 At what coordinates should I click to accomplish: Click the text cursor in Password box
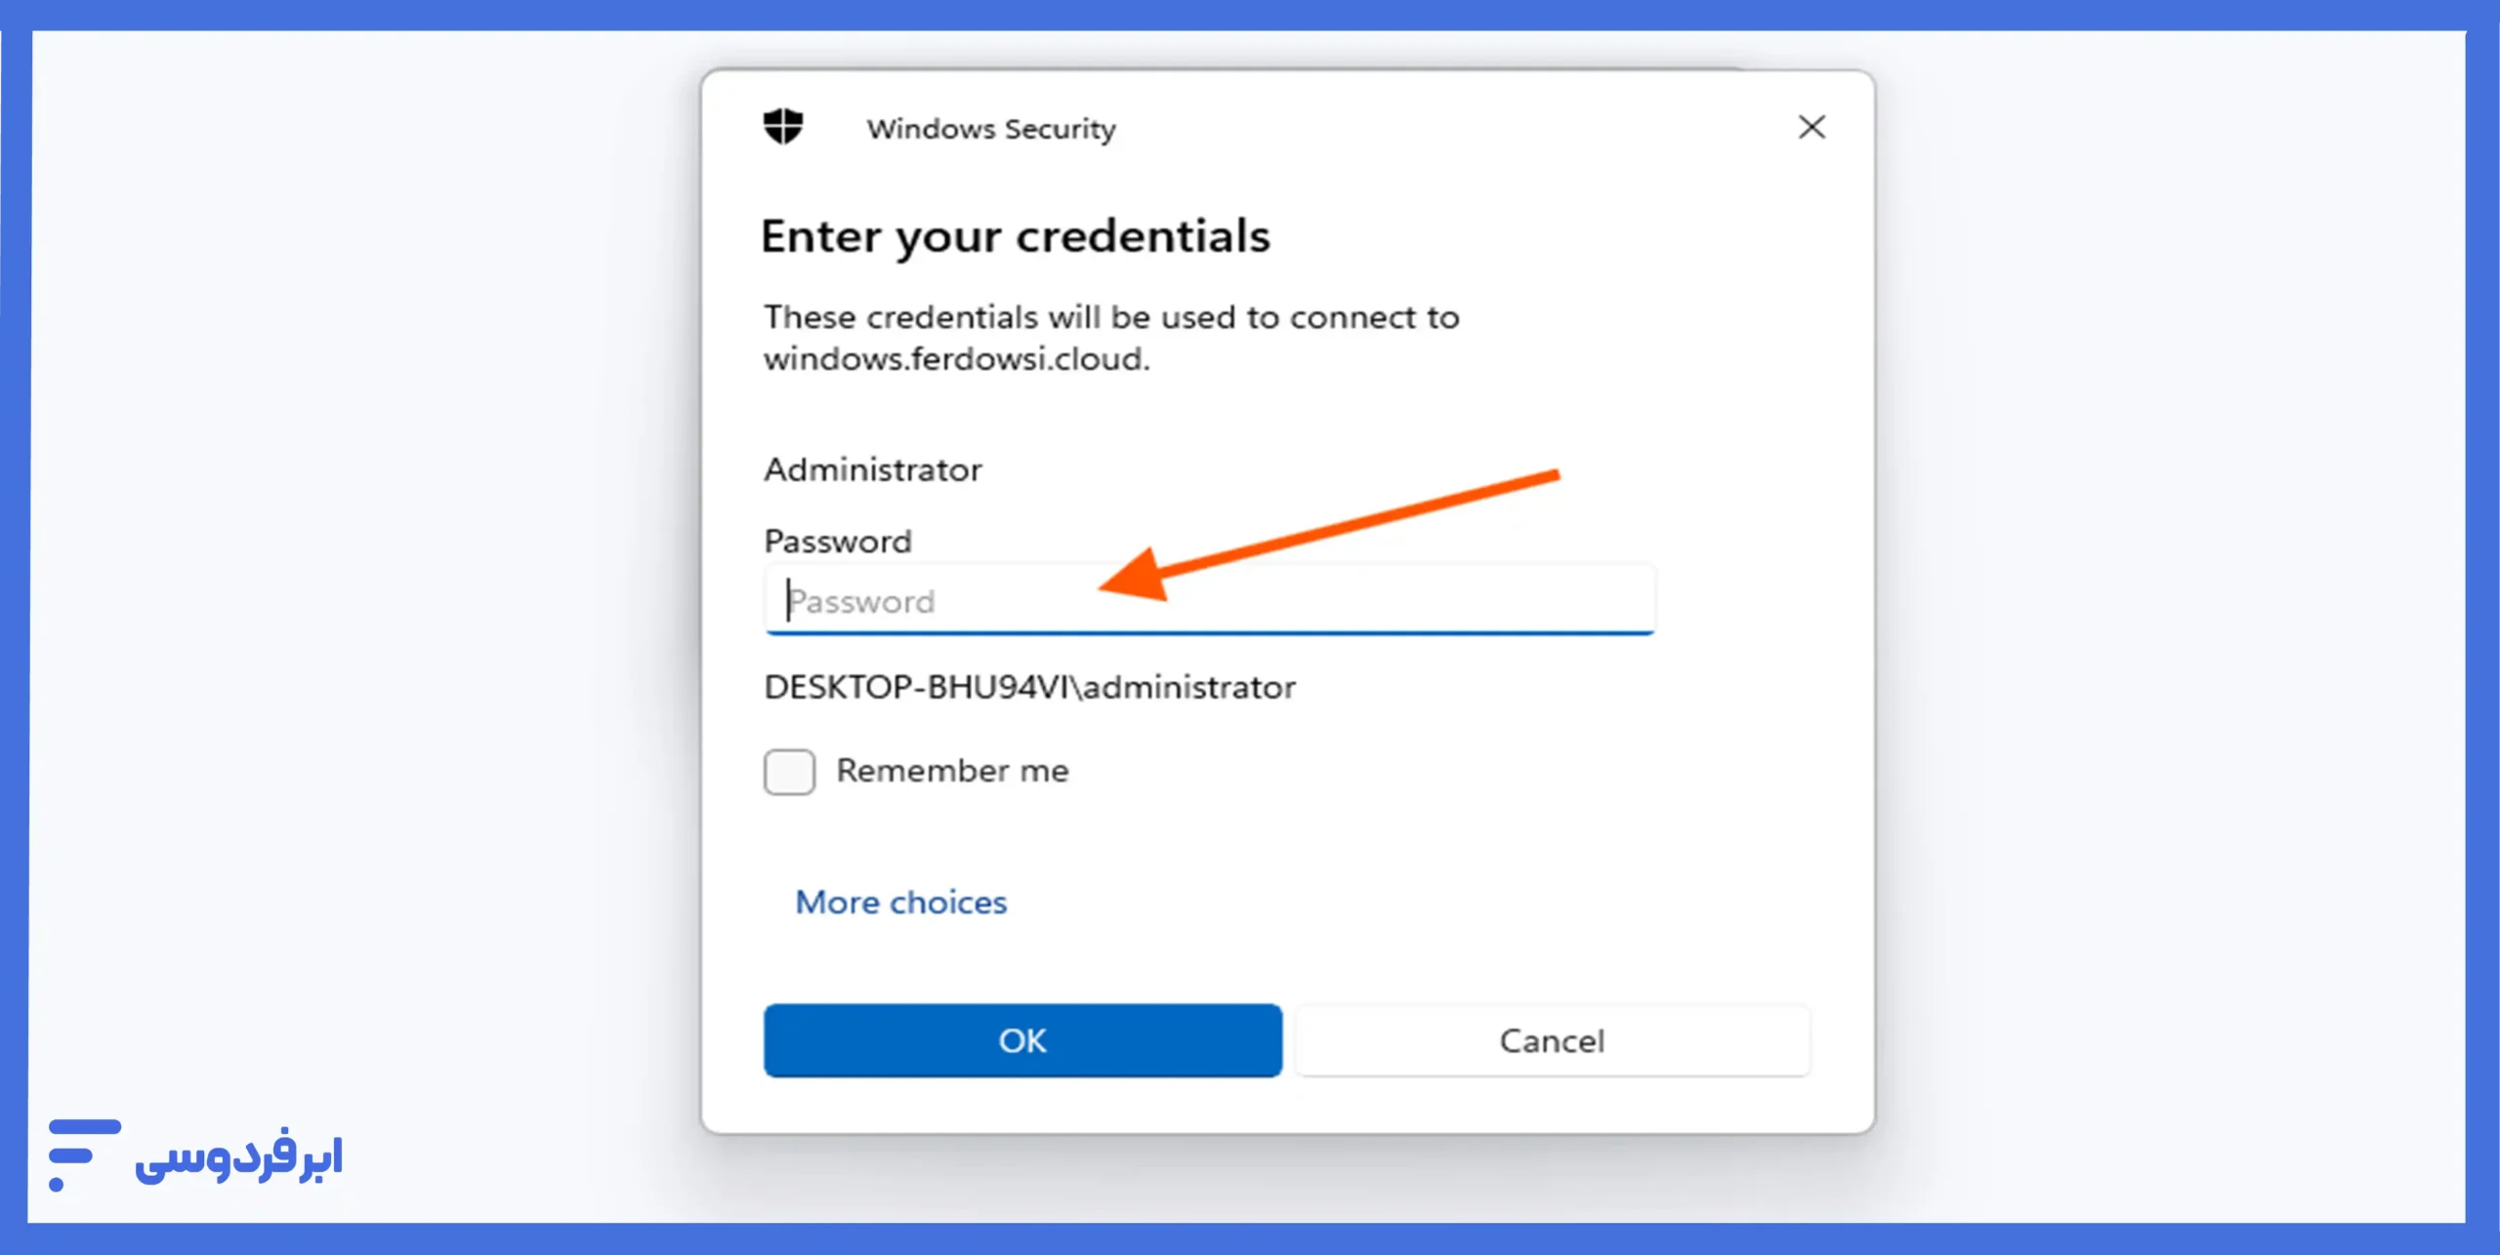(788, 600)
